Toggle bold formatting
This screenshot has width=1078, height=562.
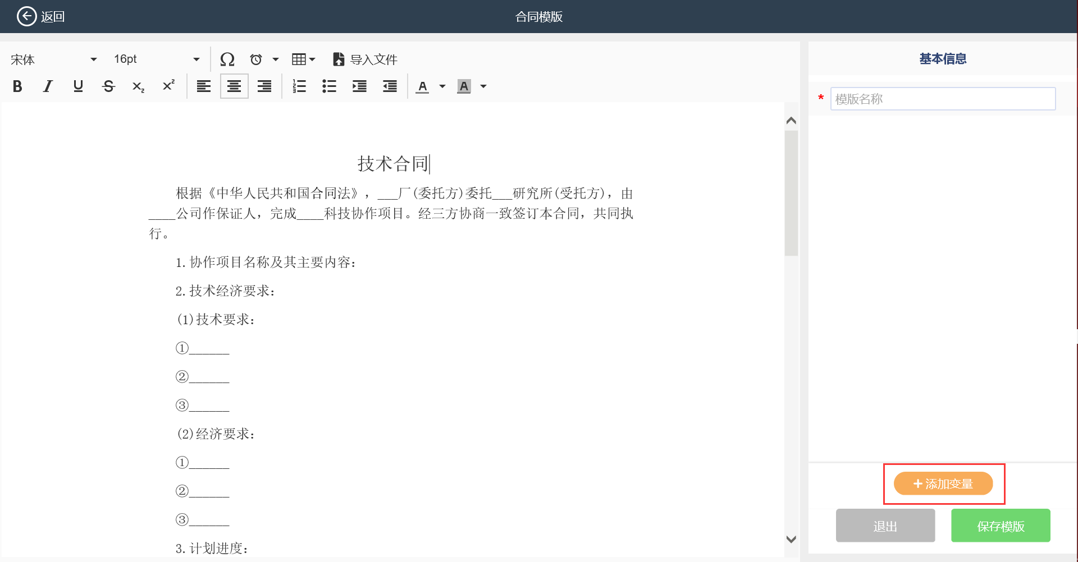tap(17, 86)
